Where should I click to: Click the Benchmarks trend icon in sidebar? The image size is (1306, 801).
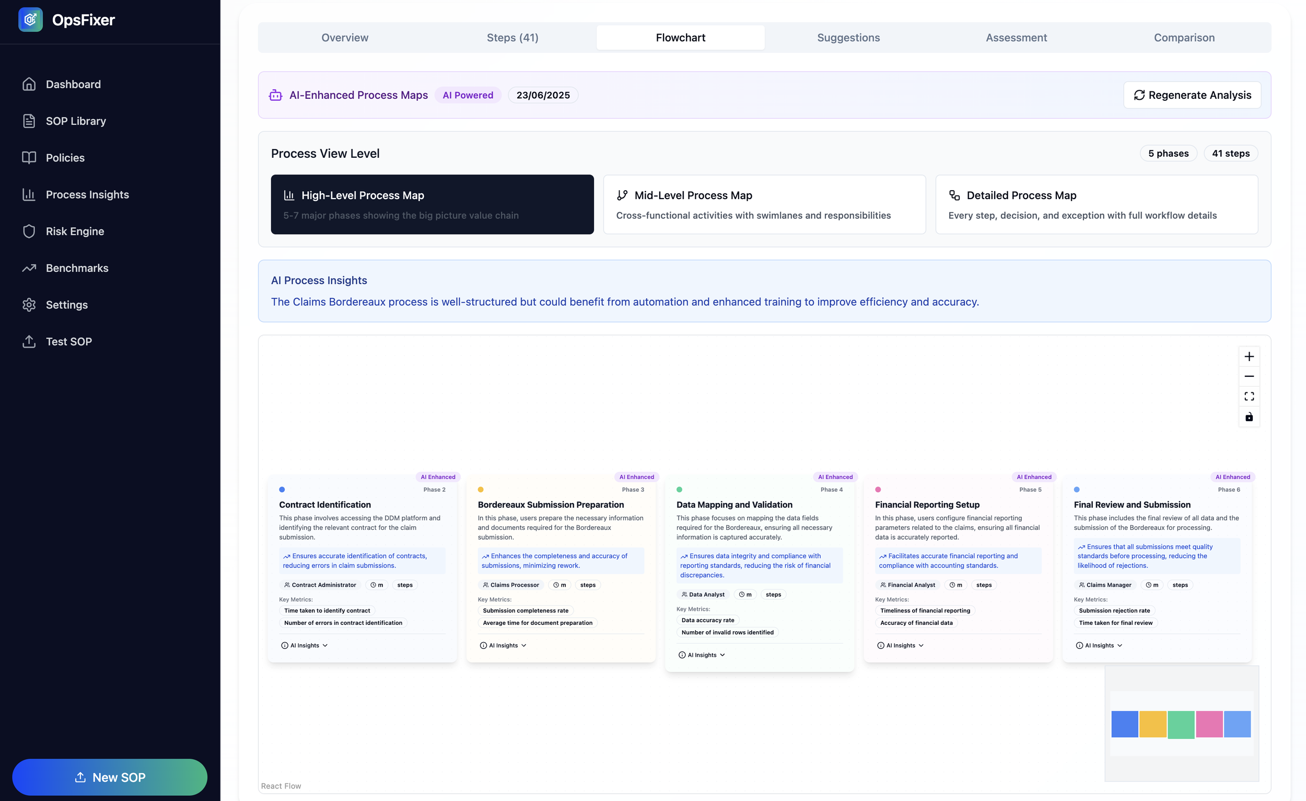(29, 268)
